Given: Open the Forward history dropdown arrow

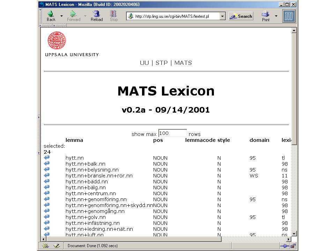Looking at the screenshot, I should coord(85,16).
